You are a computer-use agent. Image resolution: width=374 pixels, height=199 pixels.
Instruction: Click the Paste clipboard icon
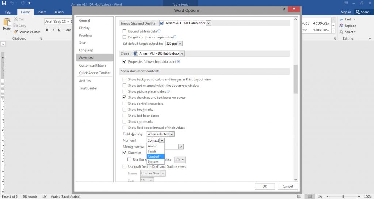tap(7, 22)
